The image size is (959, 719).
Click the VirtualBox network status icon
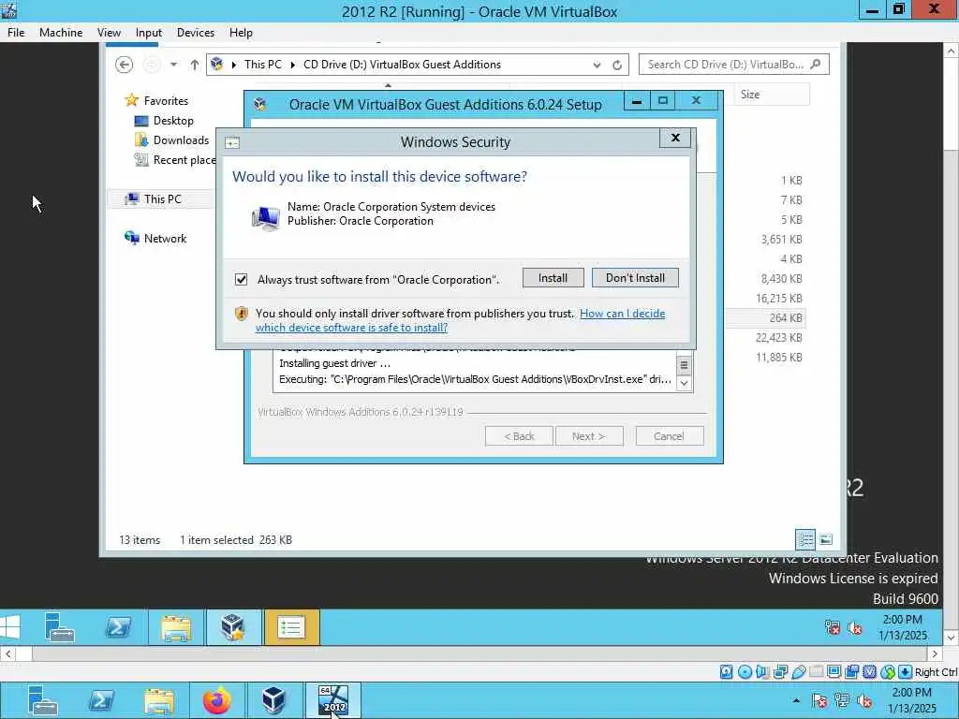[780, 672]
